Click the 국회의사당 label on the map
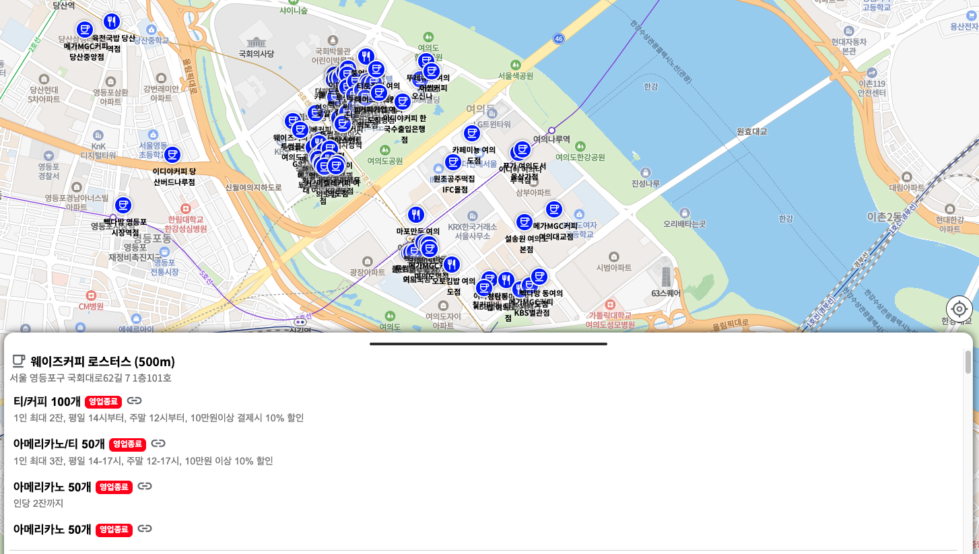Viewport: 979px width, 554px height. pos(257,53)
